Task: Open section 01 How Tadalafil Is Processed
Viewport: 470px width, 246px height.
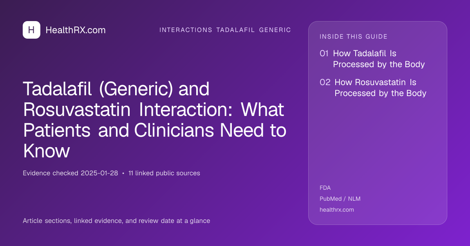Action: click(372, 59)
